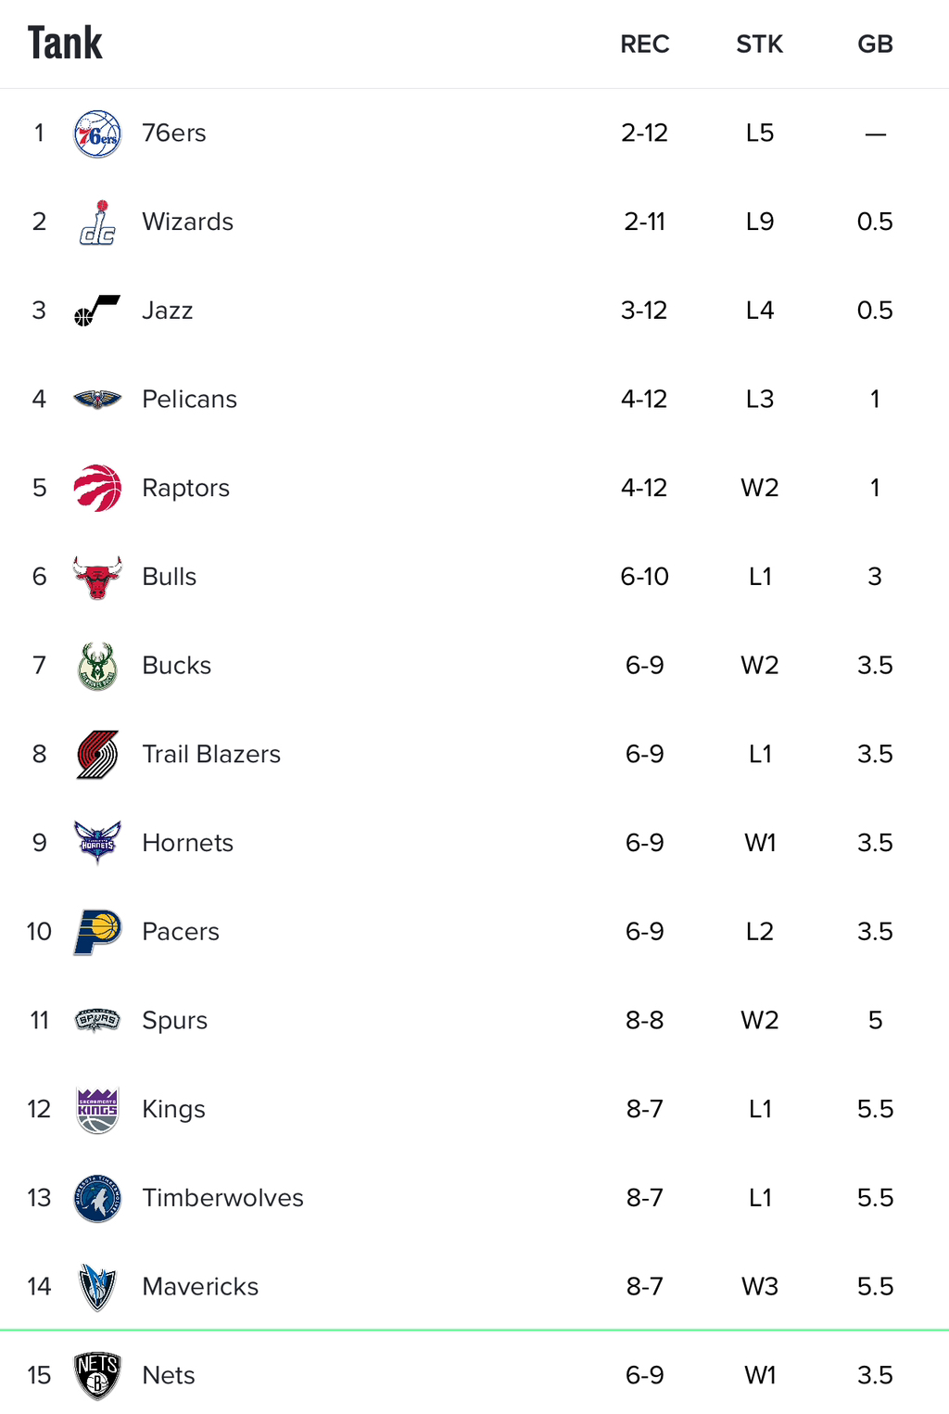Sort standings by STK column header
949x1414 pixels.
760,45
